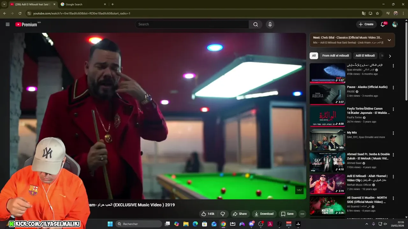Open My Mix thumbnail
This screenshot has width=408, height=229.
click(327, 140)
